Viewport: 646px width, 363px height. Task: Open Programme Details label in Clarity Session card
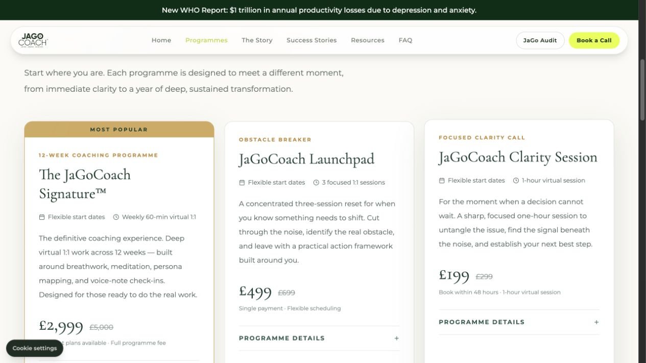tap(482, 322)
